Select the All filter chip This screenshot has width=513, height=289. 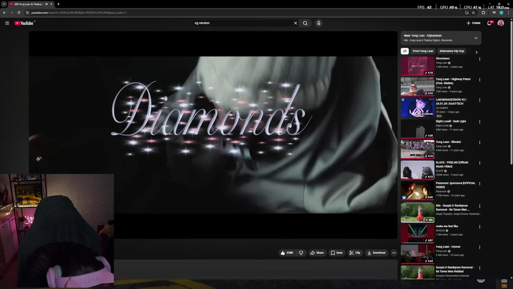pyautogui.click(x=405, y=51)
